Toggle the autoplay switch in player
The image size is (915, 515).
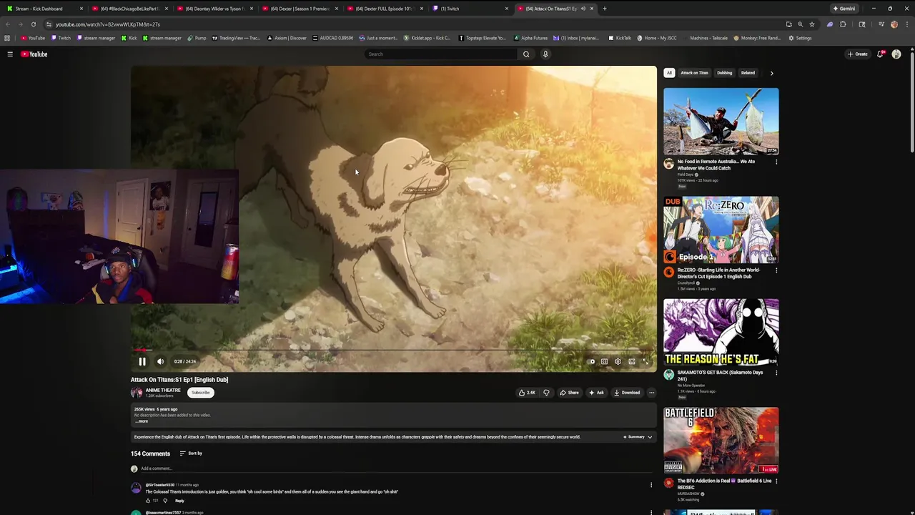590,361
